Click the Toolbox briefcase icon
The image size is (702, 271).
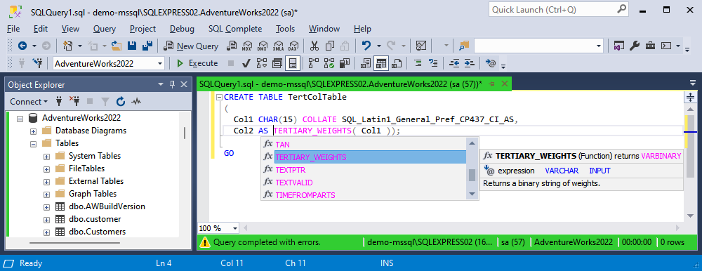point(650,46)
